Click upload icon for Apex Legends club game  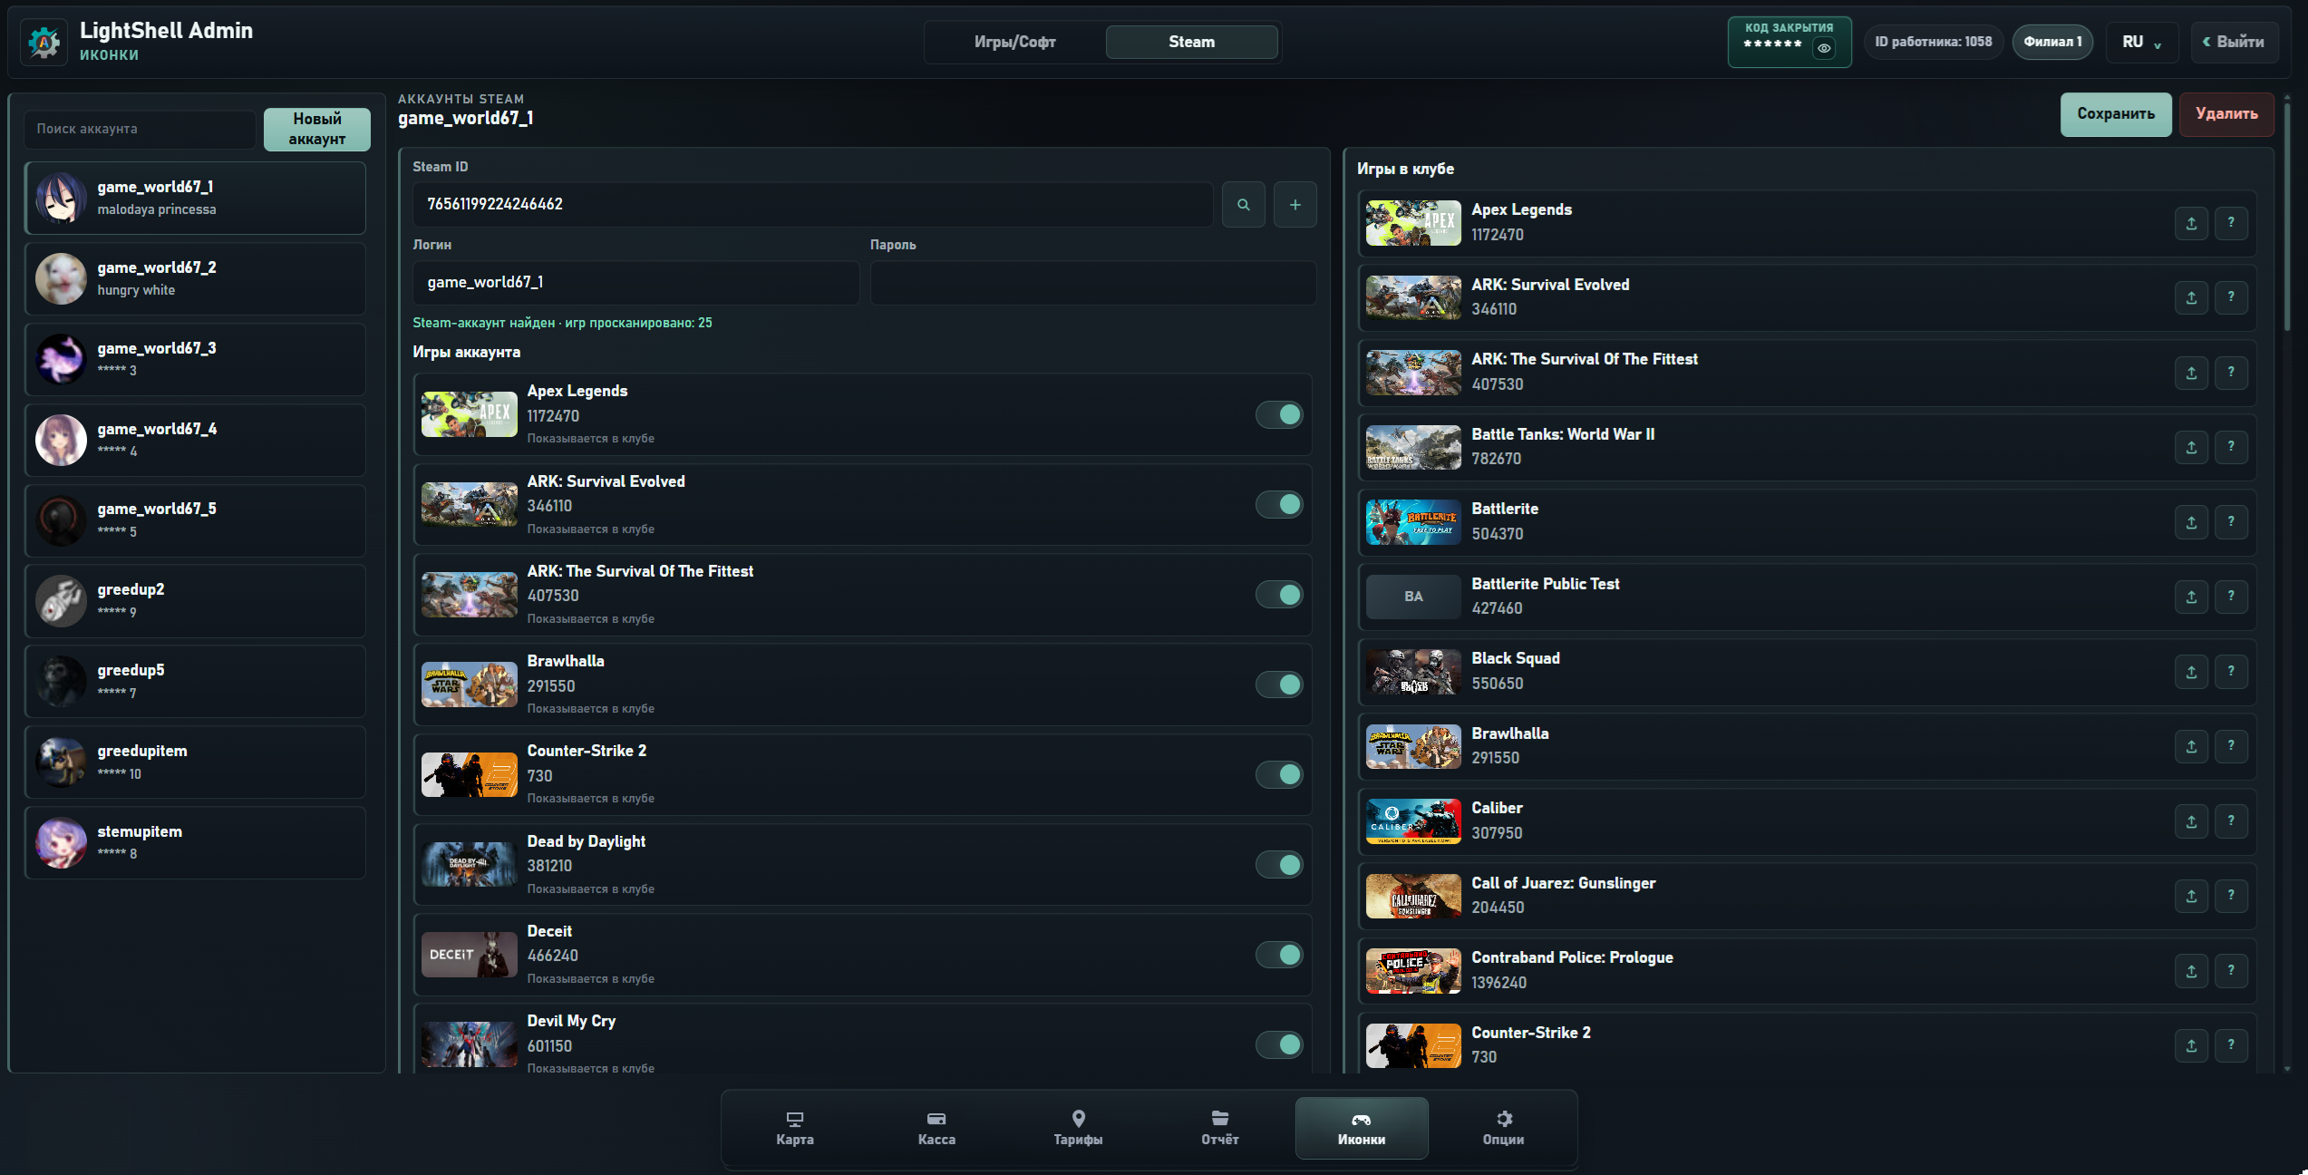(2191, 223)
